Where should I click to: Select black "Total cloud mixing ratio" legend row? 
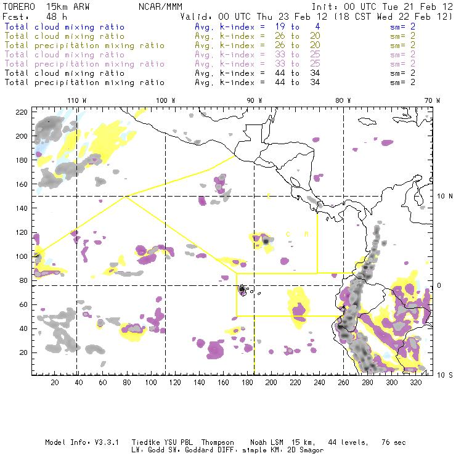pos(65,73)
